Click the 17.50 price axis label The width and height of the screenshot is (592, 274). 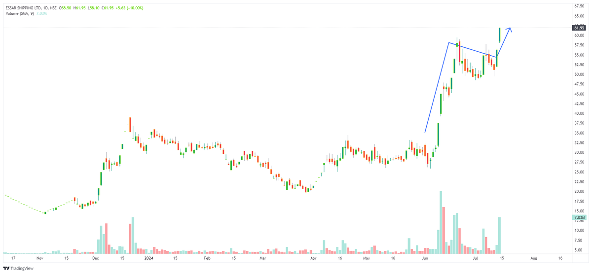pos(579,201)
